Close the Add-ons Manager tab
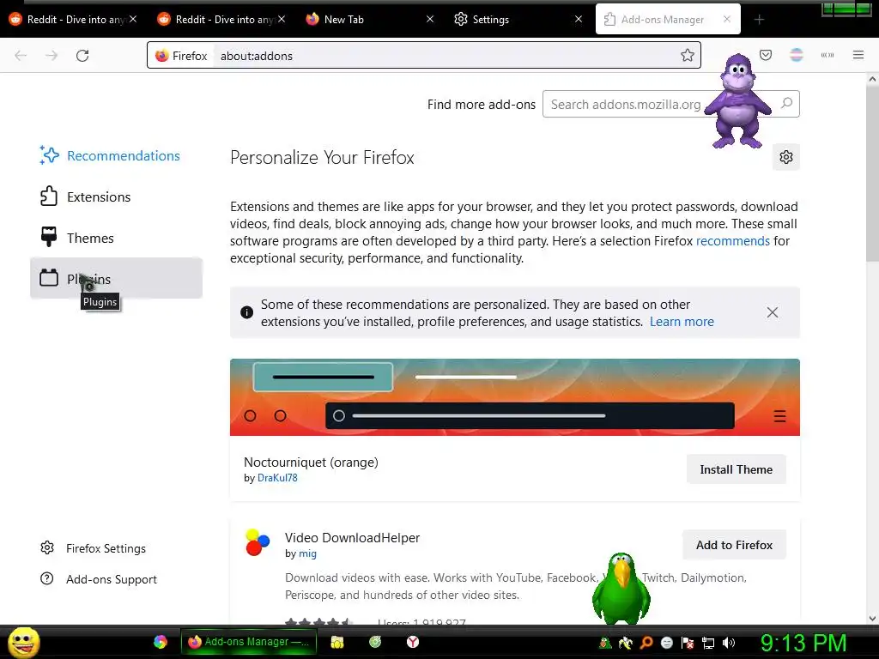Screen dimensions: 879x659 [726, 19]
